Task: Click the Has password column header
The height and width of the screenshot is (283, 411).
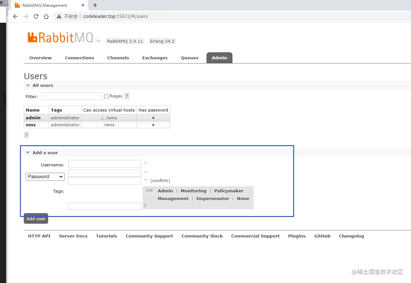Action: (153, 110)
